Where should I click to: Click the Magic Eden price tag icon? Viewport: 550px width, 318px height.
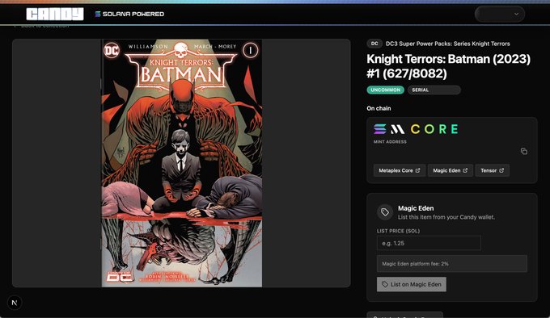tap(385, 212)
